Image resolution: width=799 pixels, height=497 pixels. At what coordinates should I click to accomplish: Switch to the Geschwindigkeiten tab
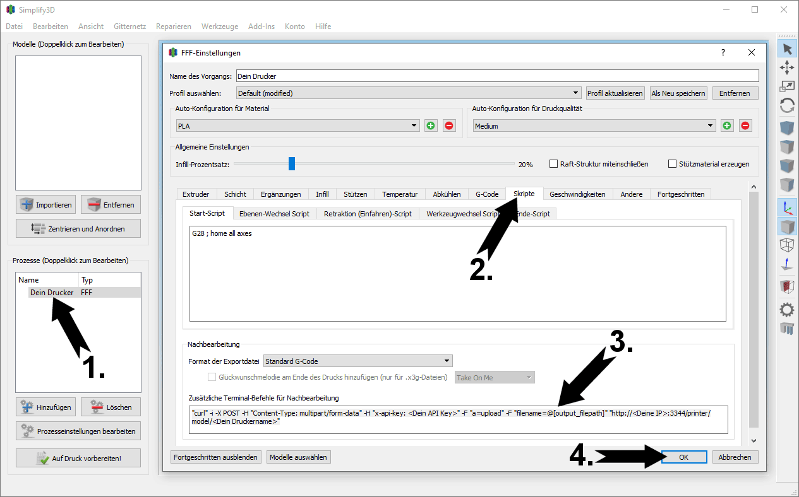click(577, 194)
